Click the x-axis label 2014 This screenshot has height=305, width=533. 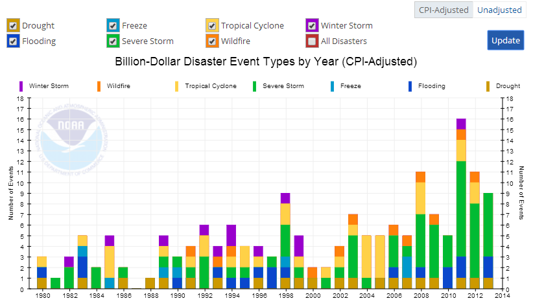click(x=503, y=296)
